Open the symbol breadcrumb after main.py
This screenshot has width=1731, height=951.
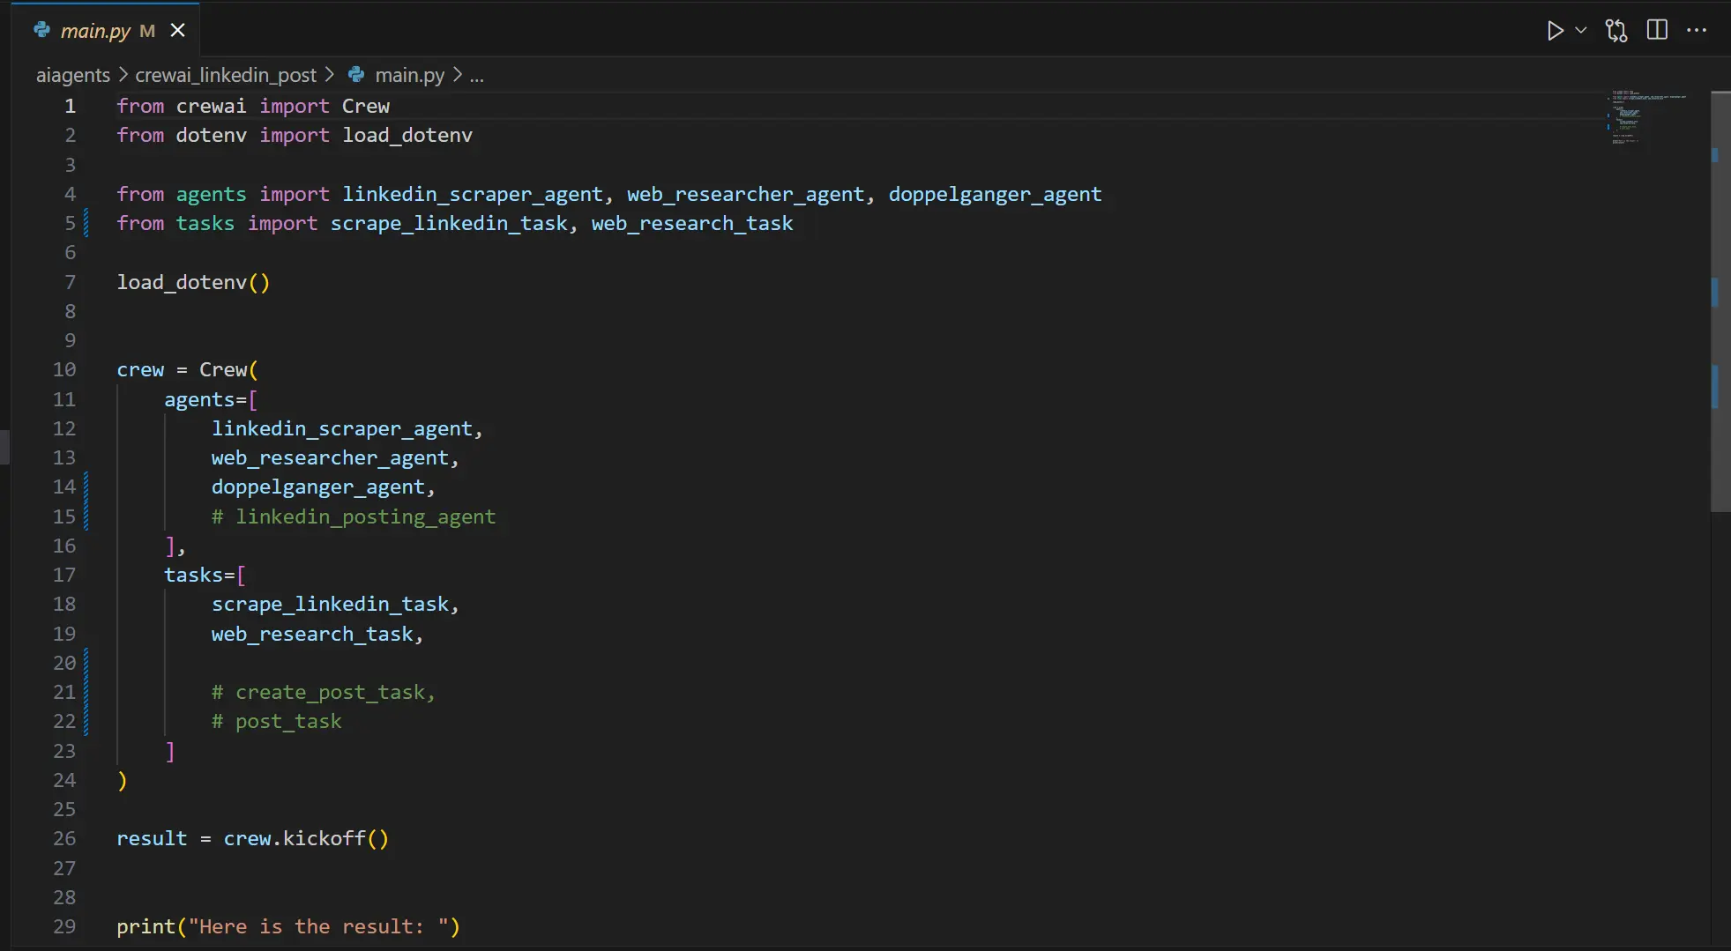(478, 75)
